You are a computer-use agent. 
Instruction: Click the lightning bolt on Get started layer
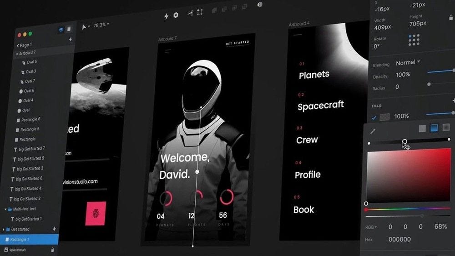(54, 229)
